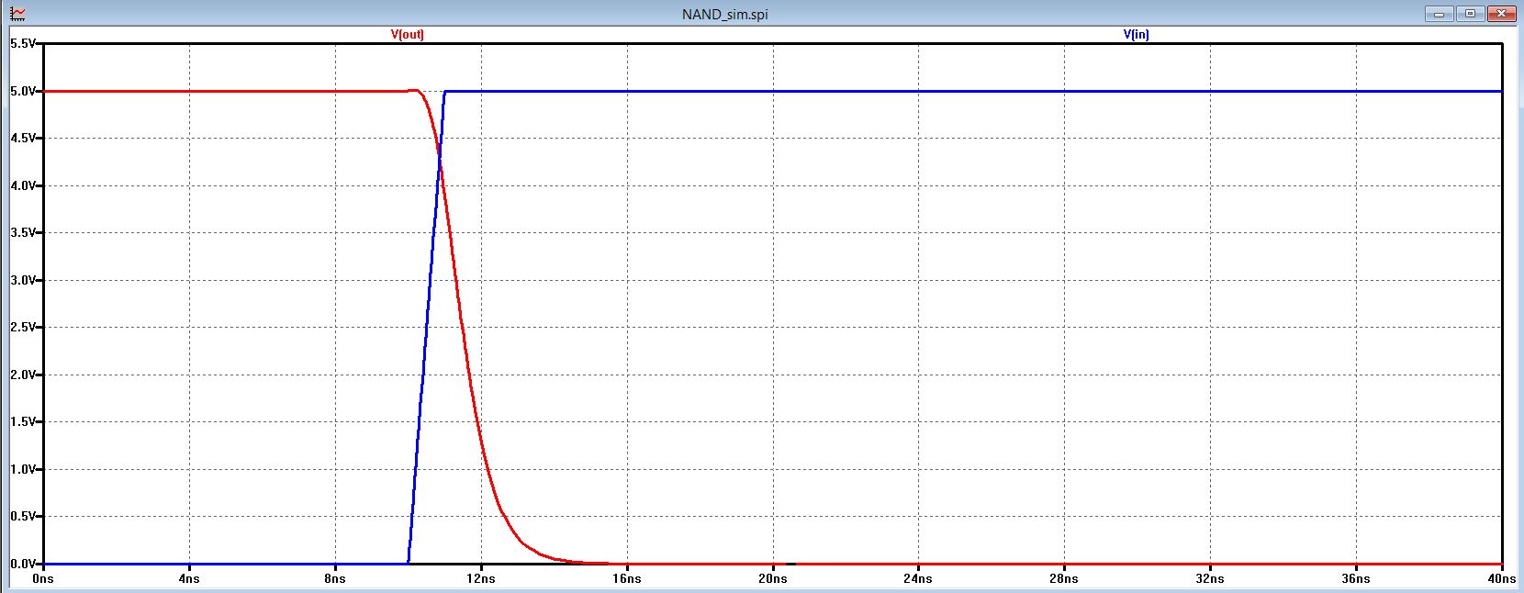Click the 2.0V vertical axis label
Viewport: 1524px width, 593px height.
22,375
